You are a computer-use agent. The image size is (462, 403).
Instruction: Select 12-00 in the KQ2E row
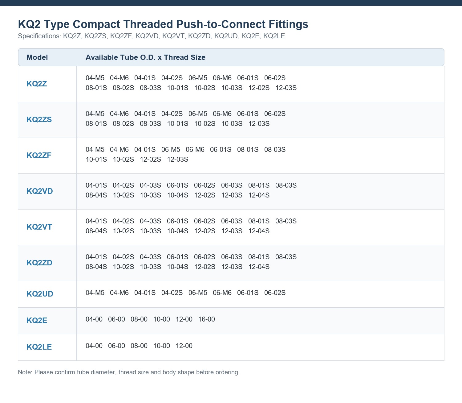[x=184, y=319]
